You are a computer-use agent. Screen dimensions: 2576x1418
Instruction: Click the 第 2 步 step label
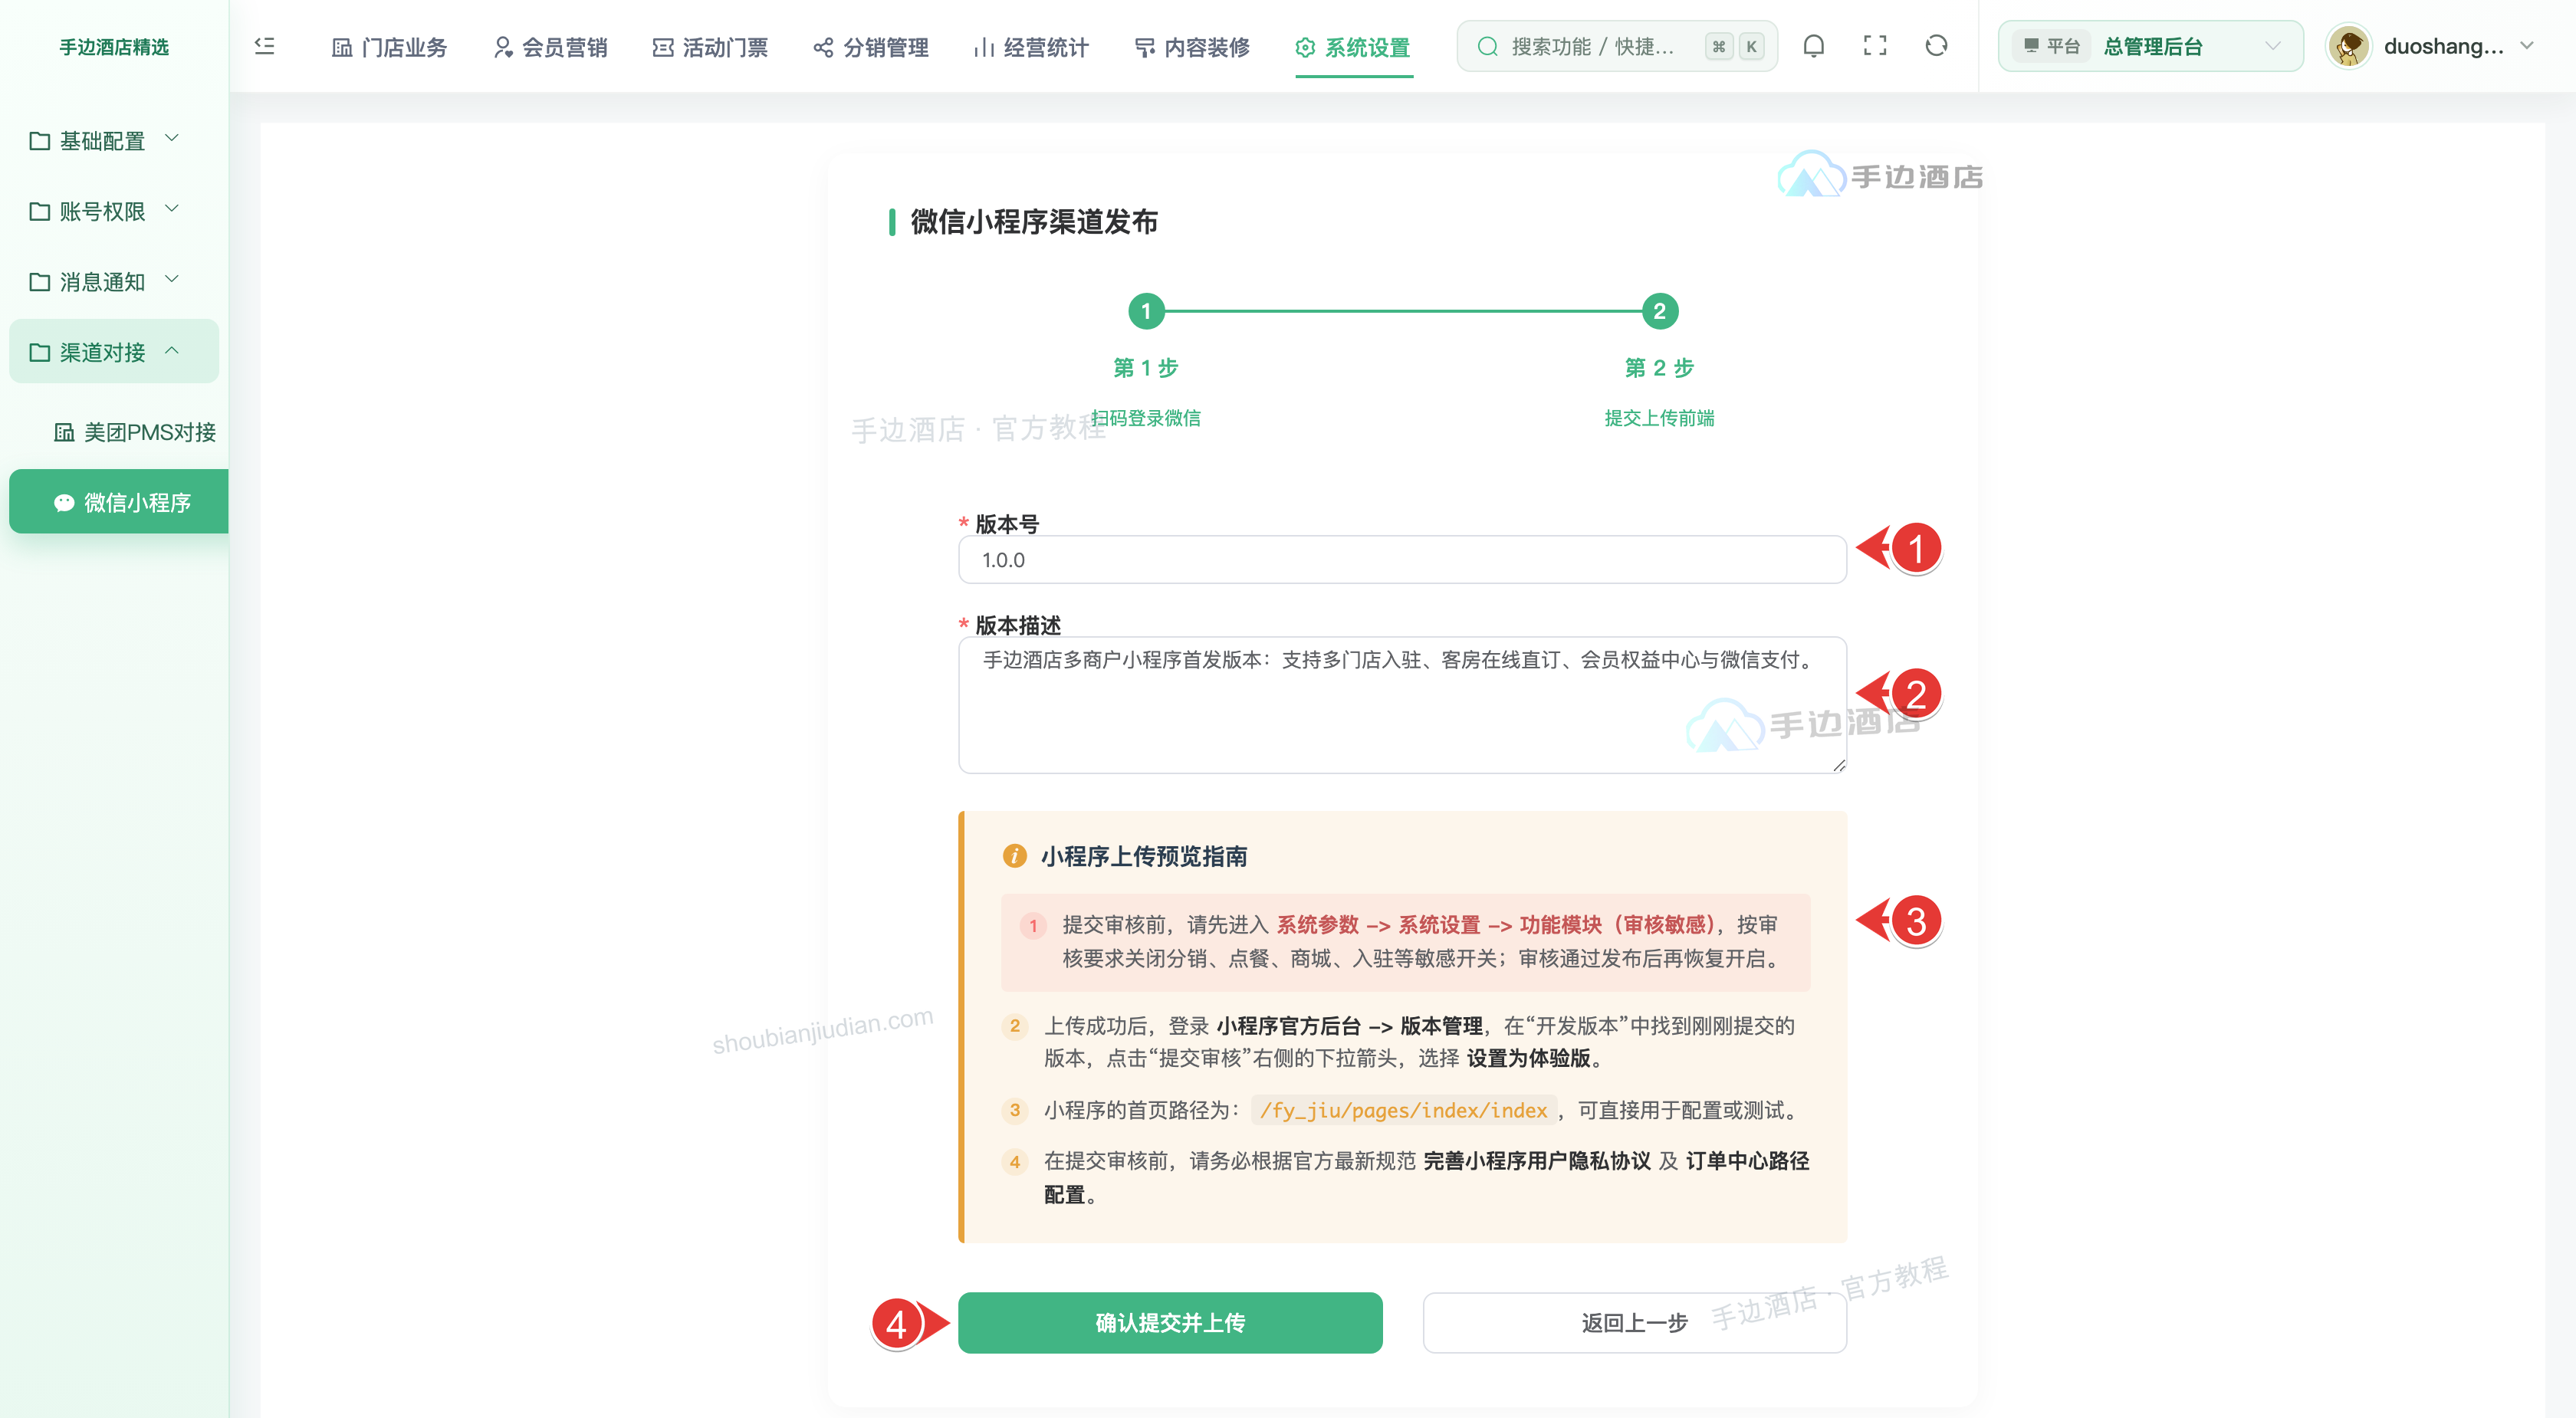(x=1660, y=367)
